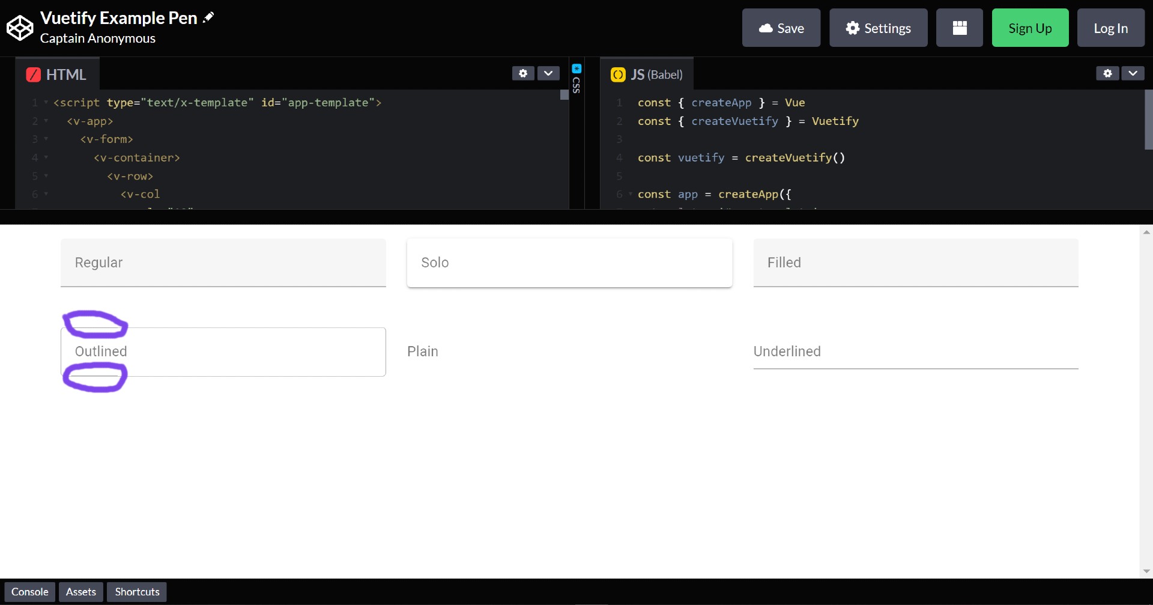Fold line 1 script tag
Image resolution: width=1153 pixels, height=605 pixels.
tap(46, 103)
